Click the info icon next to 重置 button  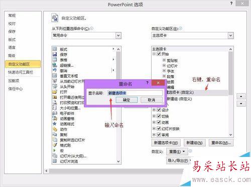[190, 151]
